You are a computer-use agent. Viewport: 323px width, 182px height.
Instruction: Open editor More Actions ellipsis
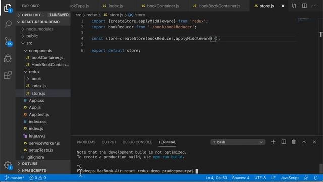coord(314,6)
